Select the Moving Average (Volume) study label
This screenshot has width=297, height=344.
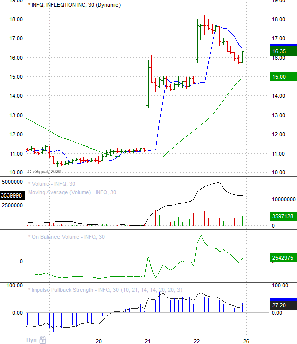(72, 192)
